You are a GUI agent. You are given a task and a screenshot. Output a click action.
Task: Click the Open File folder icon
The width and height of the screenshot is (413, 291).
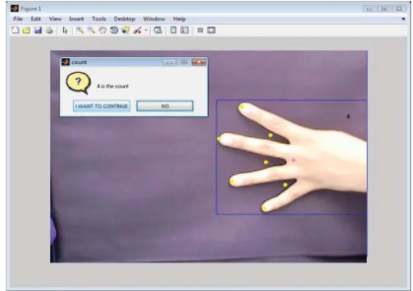[x=26, y=30]
